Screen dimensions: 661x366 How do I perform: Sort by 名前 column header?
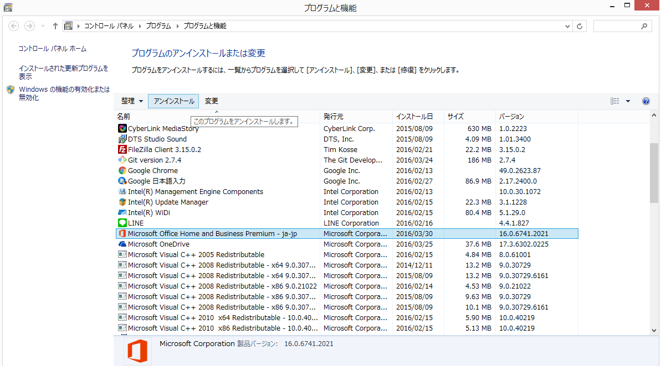coord(217,117)
